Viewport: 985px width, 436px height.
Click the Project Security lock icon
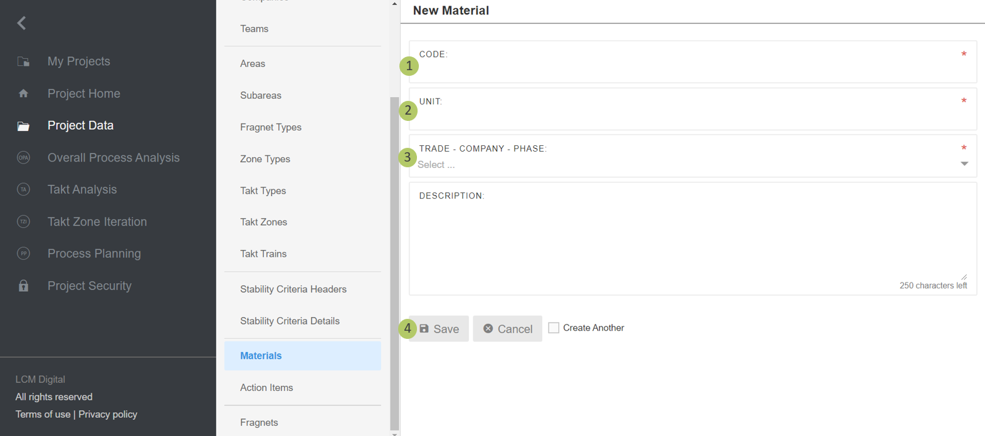tap(23, 286)
